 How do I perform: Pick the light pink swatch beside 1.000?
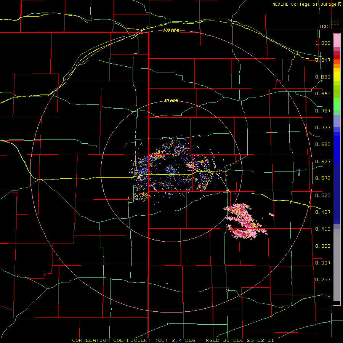click(337, 41)
